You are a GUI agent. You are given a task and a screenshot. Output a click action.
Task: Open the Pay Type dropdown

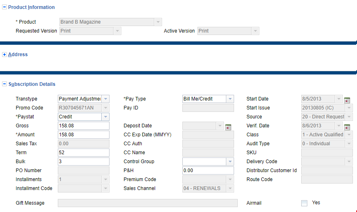click(230, 99)
